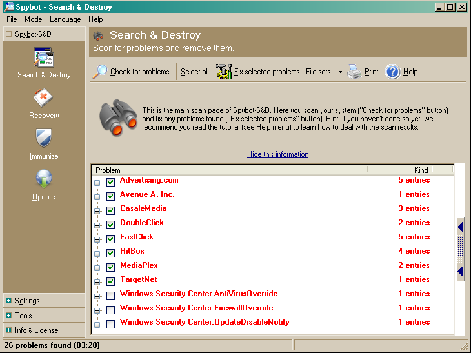Image resolution: width=471 pixels, height=353 pixels.
Task: Uncheck the FastClick checkbox
Action: click(x=110, y=239)
